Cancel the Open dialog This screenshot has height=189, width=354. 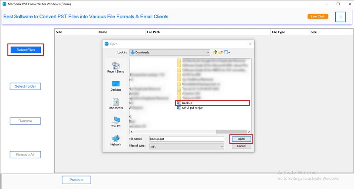click(x=241, y=146)
